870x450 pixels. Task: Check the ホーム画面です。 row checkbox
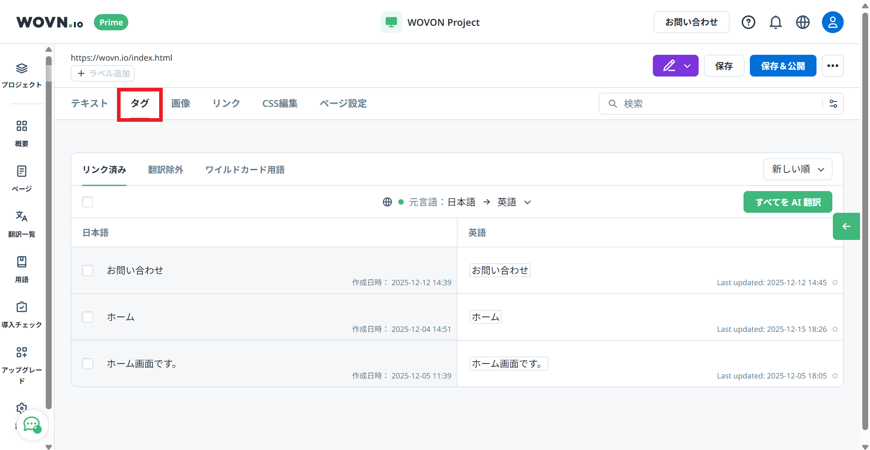(x=87, y=364)
